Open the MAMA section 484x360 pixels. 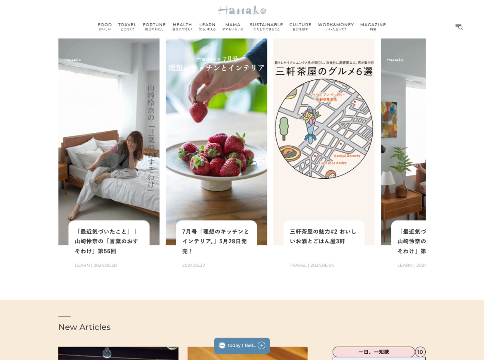pos(233,26)
